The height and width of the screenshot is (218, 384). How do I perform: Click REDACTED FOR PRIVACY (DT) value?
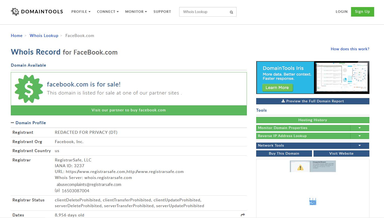click(86, 132)
